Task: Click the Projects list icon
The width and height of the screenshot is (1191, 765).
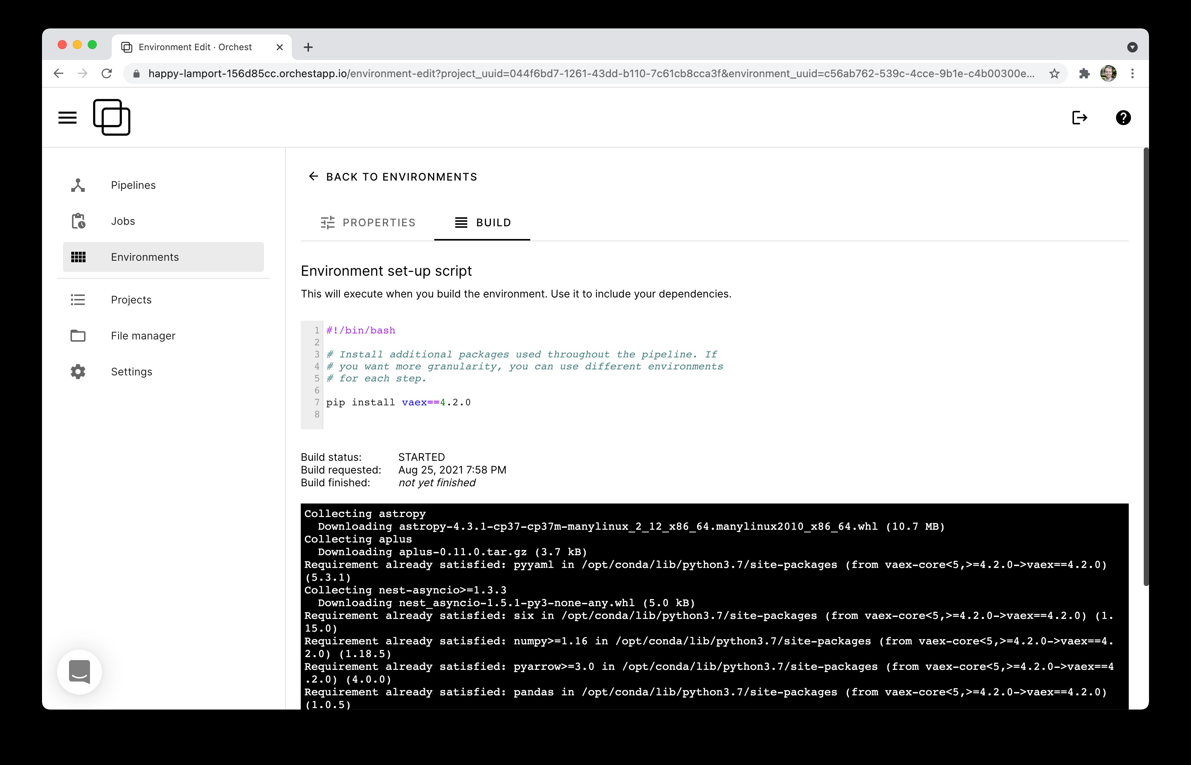Action: [x=78, y=300]
